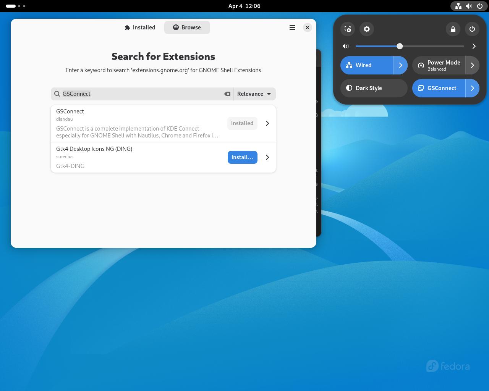
Task: Expand the Wired network submenu arrow
Action: point(401,65)
